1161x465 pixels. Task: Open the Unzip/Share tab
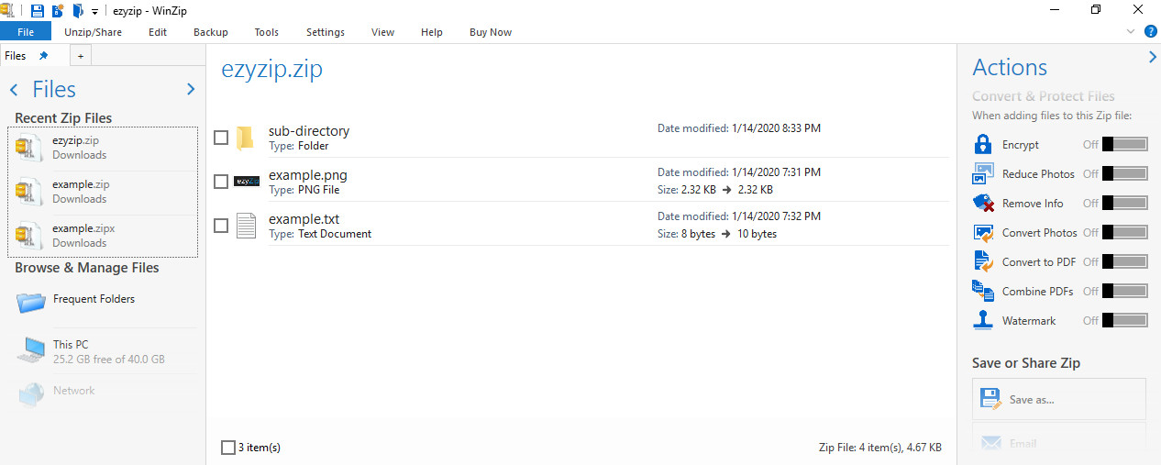point(93,32)
